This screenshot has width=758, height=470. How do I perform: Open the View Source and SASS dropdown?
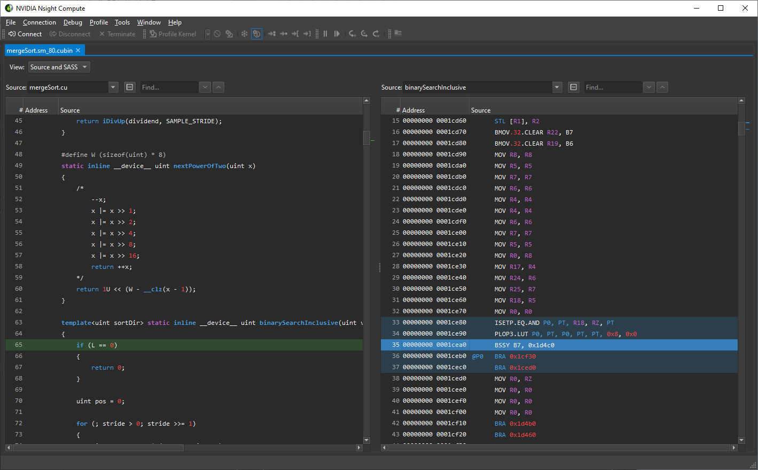[59, 67]
